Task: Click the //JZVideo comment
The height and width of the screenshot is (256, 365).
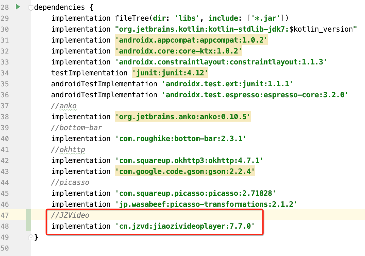Action: tap(70, 215)
